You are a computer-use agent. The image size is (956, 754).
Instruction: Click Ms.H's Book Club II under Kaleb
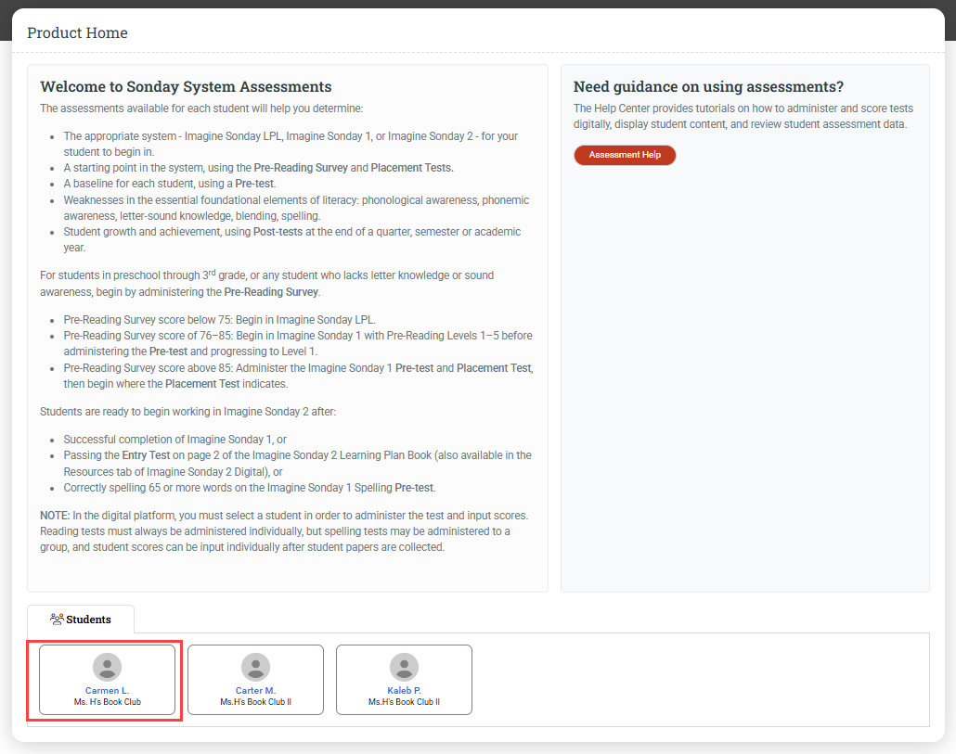pos(404,702)
